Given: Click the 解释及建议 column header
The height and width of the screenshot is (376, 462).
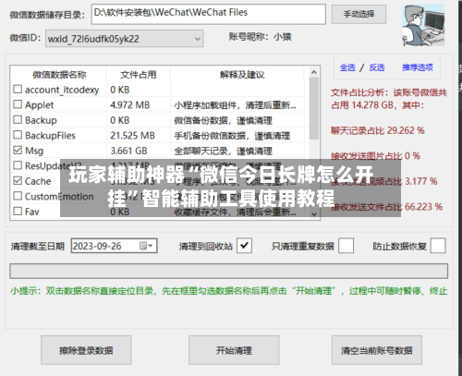Looking at the screenshot, I should tap(242, 75).
